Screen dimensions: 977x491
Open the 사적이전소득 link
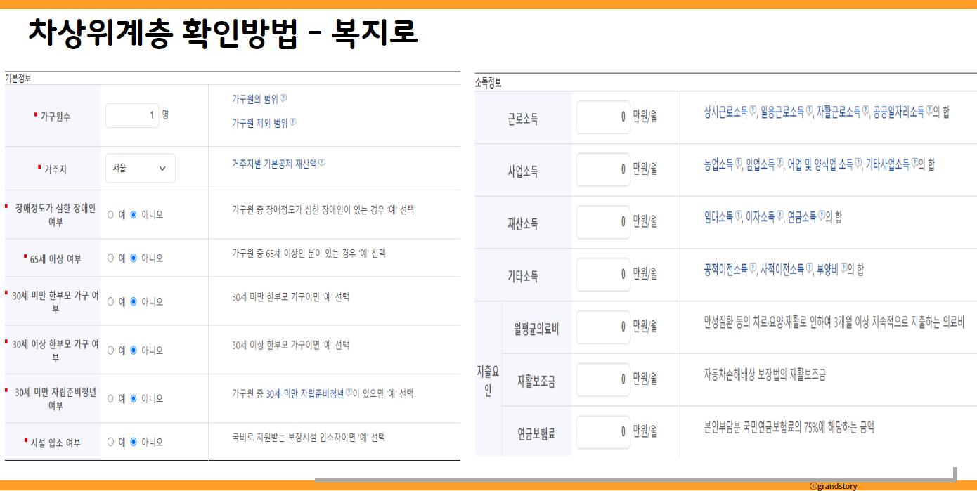782,270
